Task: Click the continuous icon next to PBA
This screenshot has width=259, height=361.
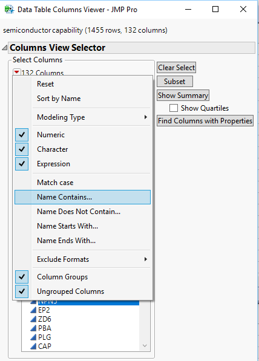Action: [x=33, y=328]
